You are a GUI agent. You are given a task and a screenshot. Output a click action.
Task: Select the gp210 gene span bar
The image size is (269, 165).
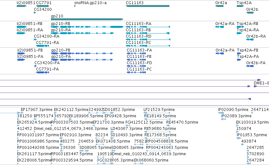pyautogui.click(x=87, y=19)
